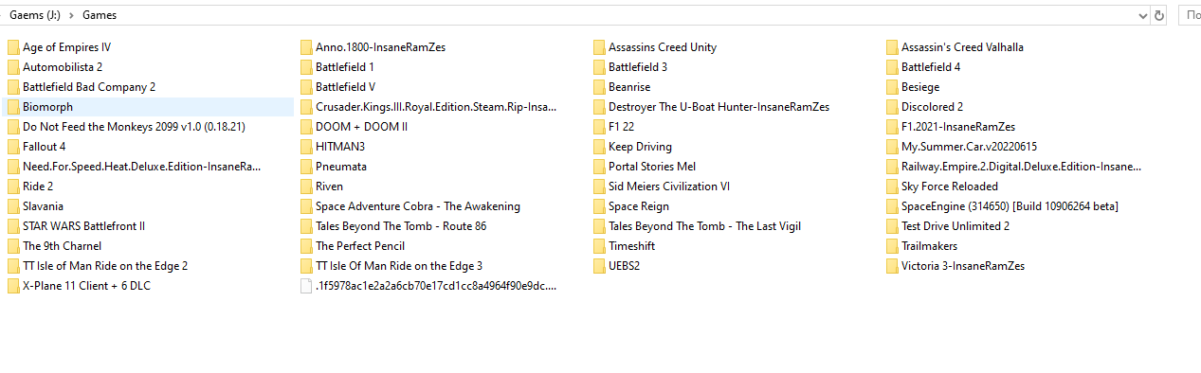Select TT Isle of Man Ride on the Edge 2
1201x373 pixels.
105,266
